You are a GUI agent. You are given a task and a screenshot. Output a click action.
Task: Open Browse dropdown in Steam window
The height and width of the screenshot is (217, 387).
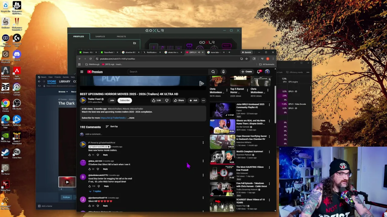click(62, 92)
